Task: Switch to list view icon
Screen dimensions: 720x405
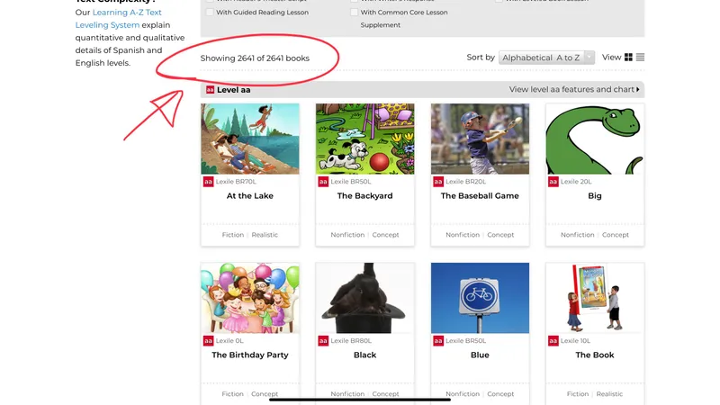Action: (640, 57)
